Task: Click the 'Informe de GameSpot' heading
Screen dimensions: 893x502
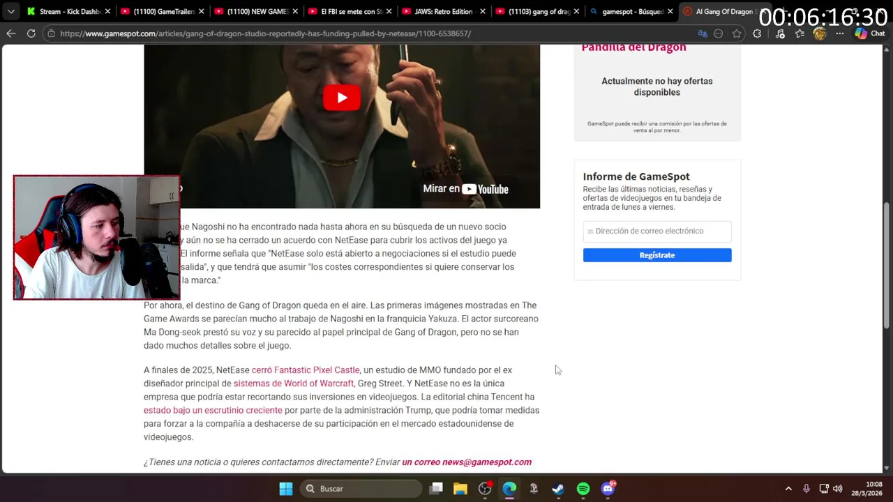Action: (x=636, y=176)
